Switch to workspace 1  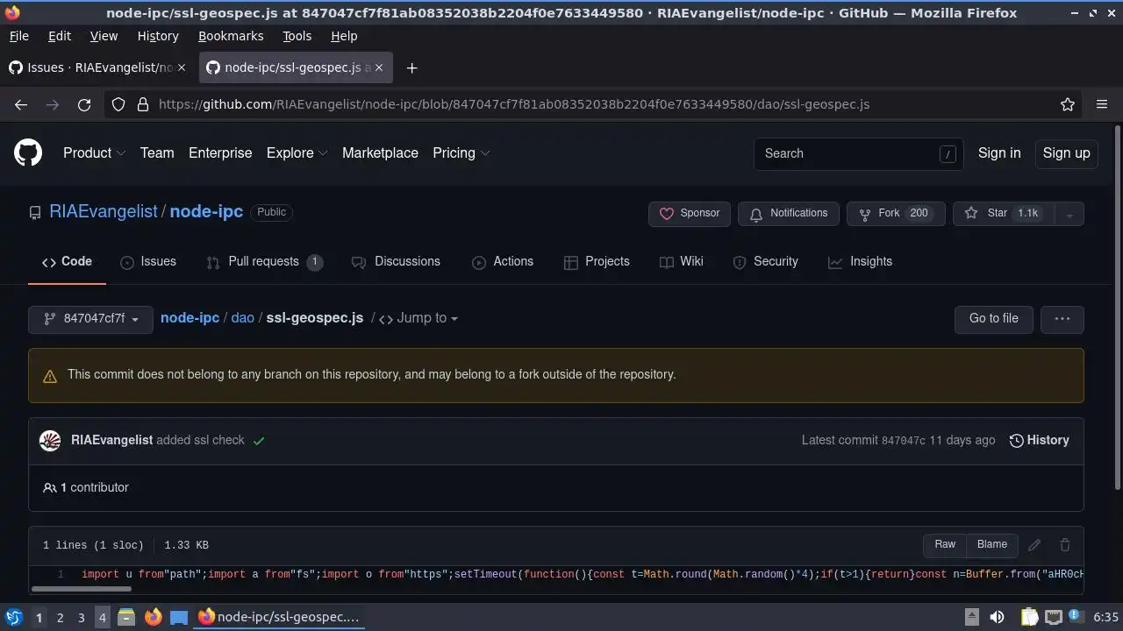coord(39,617)
